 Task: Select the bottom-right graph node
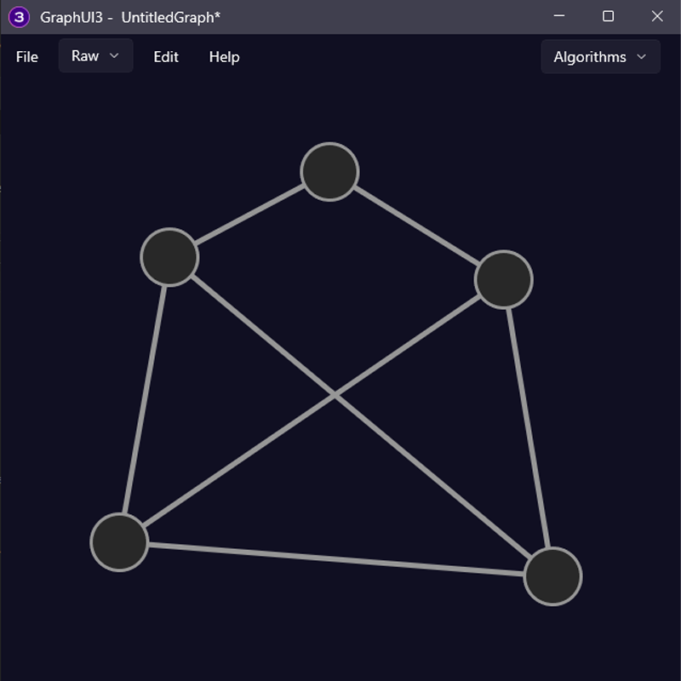[552, 576]
